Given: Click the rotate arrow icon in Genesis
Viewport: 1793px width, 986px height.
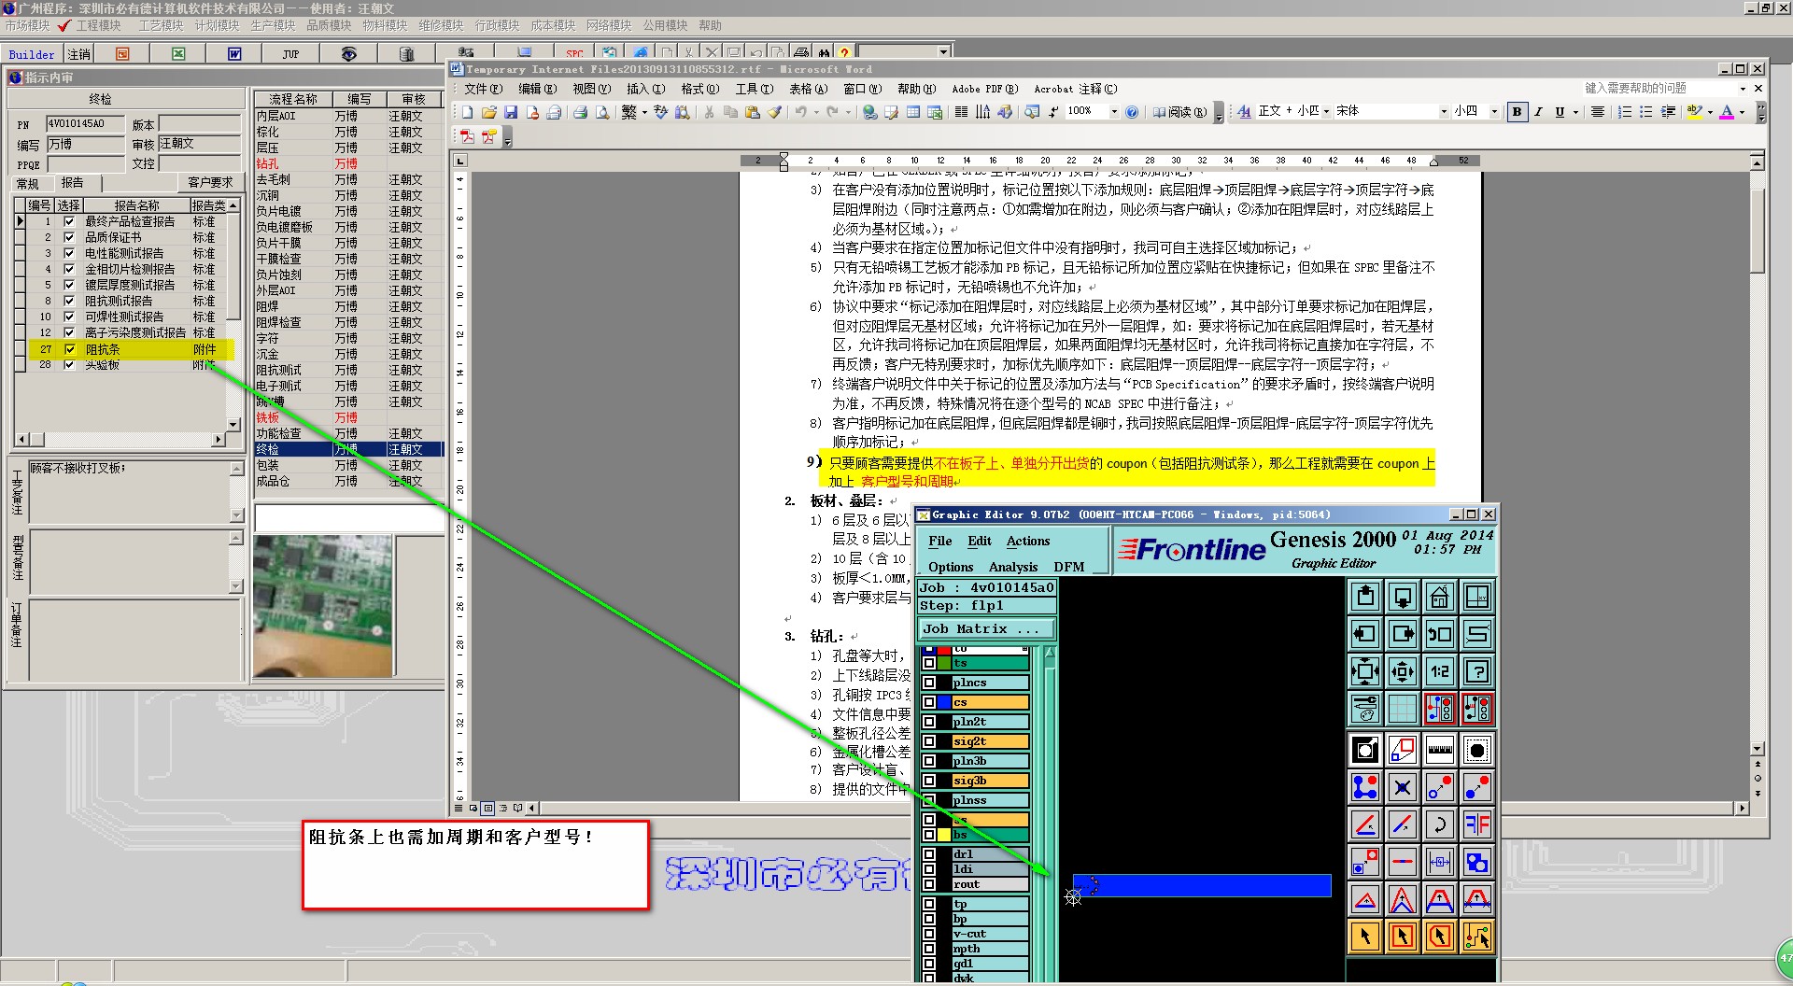Looking at the screenshot, I should click(x=1440, y=824).
